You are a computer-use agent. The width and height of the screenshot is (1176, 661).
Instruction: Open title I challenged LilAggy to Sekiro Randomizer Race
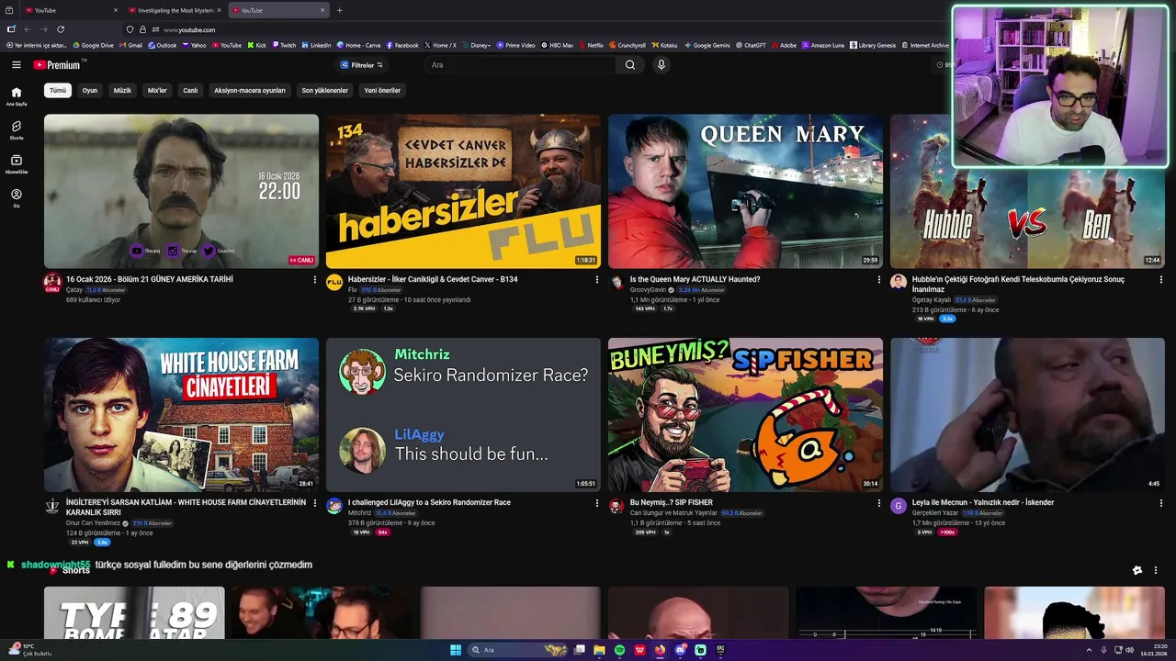coord(429,503)
